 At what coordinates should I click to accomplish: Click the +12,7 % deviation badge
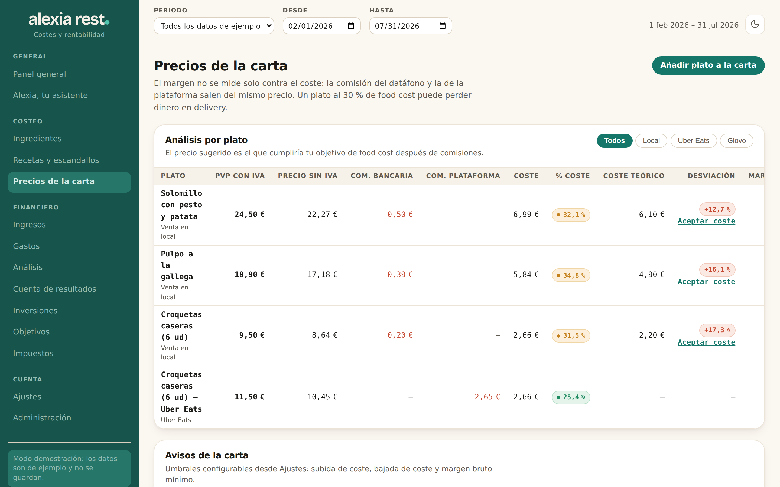click(x=717, y=209)
